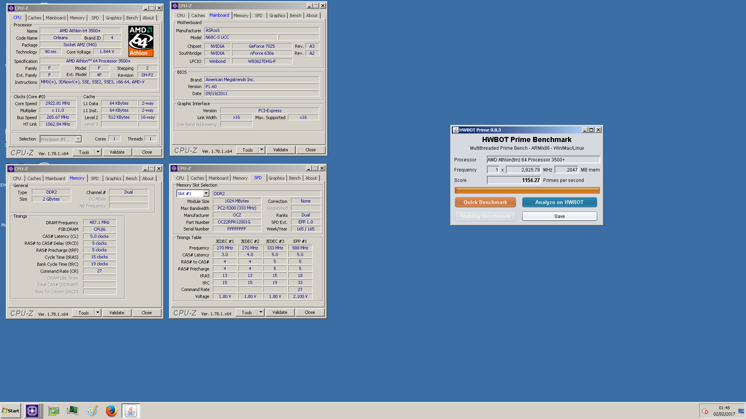
Task: Click the AMD Athlon 64 logo image
Action: click(x=141, y=41)
